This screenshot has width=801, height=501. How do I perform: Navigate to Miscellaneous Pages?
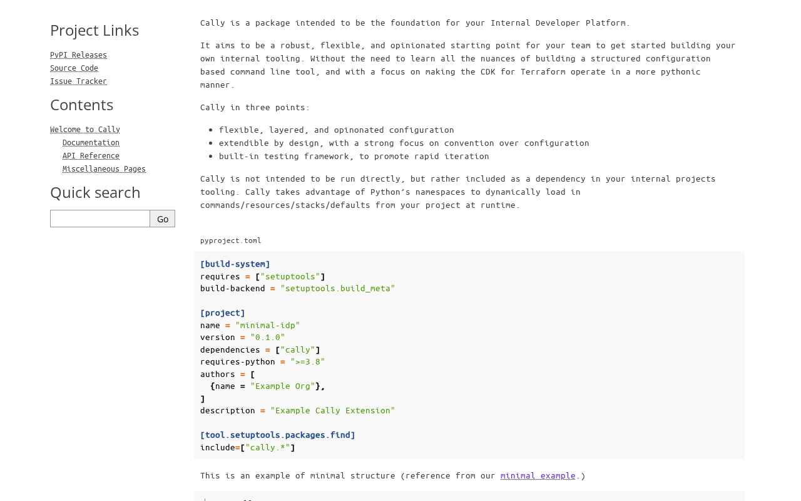coord(104,169)
